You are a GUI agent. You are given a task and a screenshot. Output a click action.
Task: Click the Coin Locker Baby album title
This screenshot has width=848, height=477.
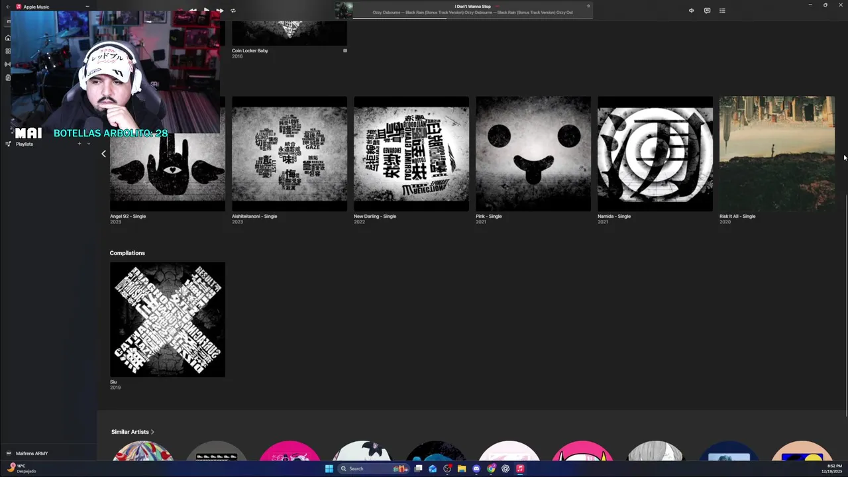pos(250,50)
